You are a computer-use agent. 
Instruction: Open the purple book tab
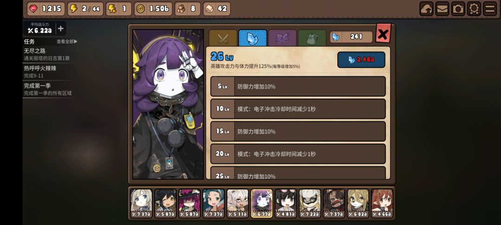click(283, 38)
